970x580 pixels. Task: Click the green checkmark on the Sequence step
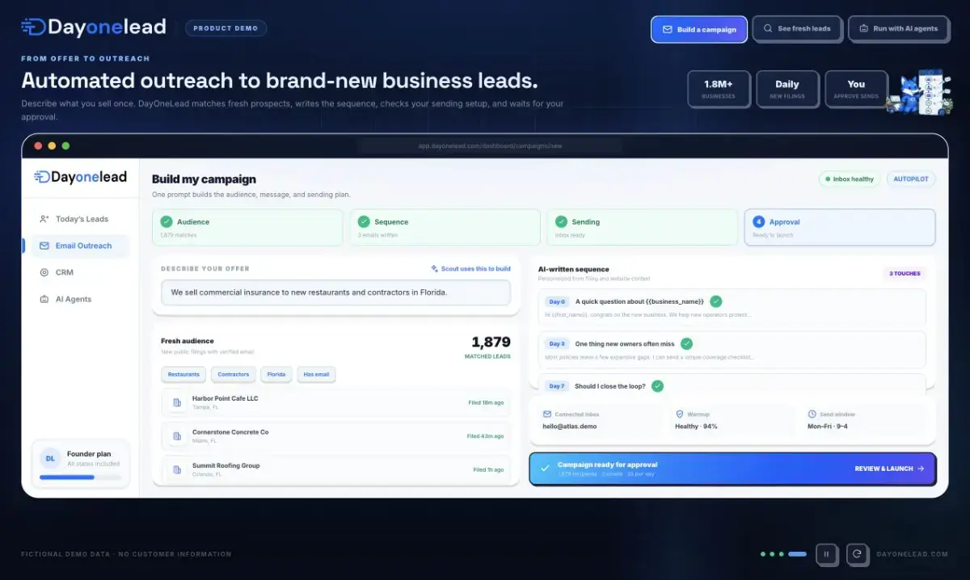click(364, 221)
